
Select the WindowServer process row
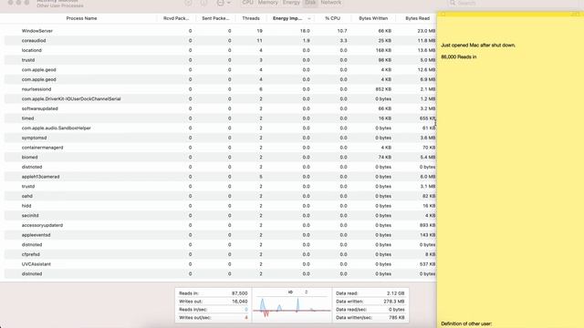click(220, 31)
